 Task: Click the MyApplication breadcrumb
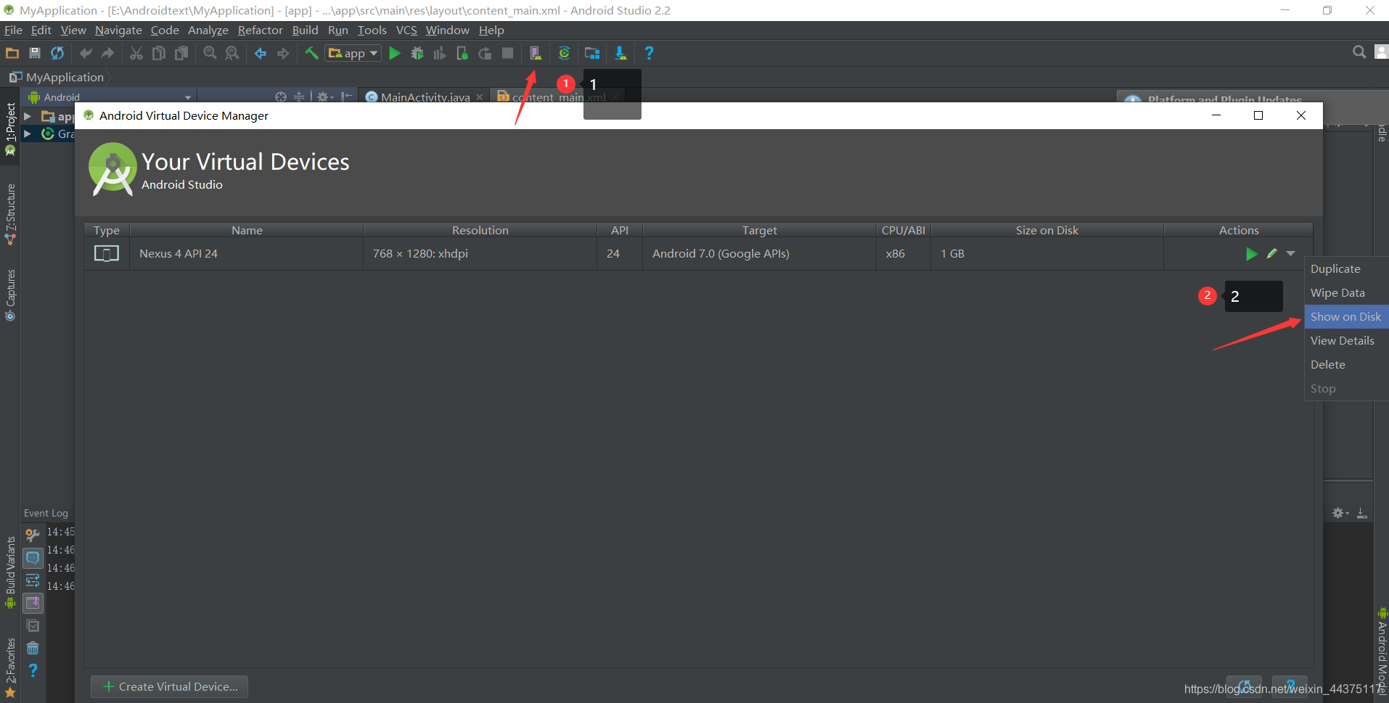click(57, 77)
